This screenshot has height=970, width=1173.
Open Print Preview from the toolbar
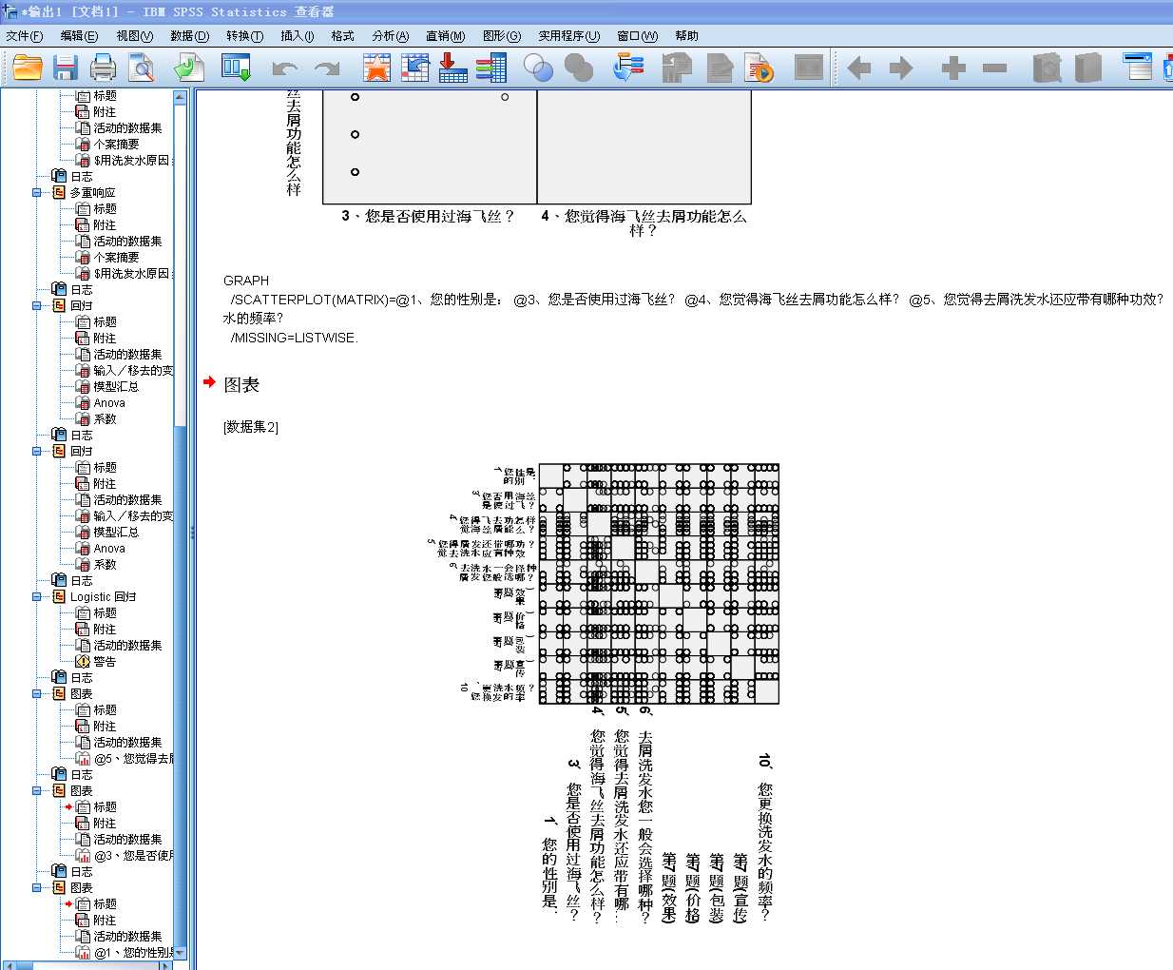point(142,68)
